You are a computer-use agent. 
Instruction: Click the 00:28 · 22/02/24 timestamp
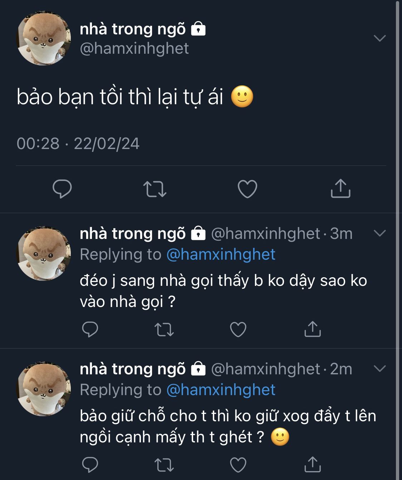[78, 144]
